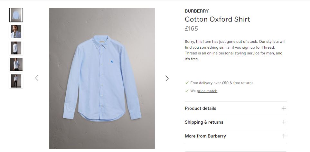Choose the last thumbnail with the full-length model
310x152 pixels.
coord(16,81)
